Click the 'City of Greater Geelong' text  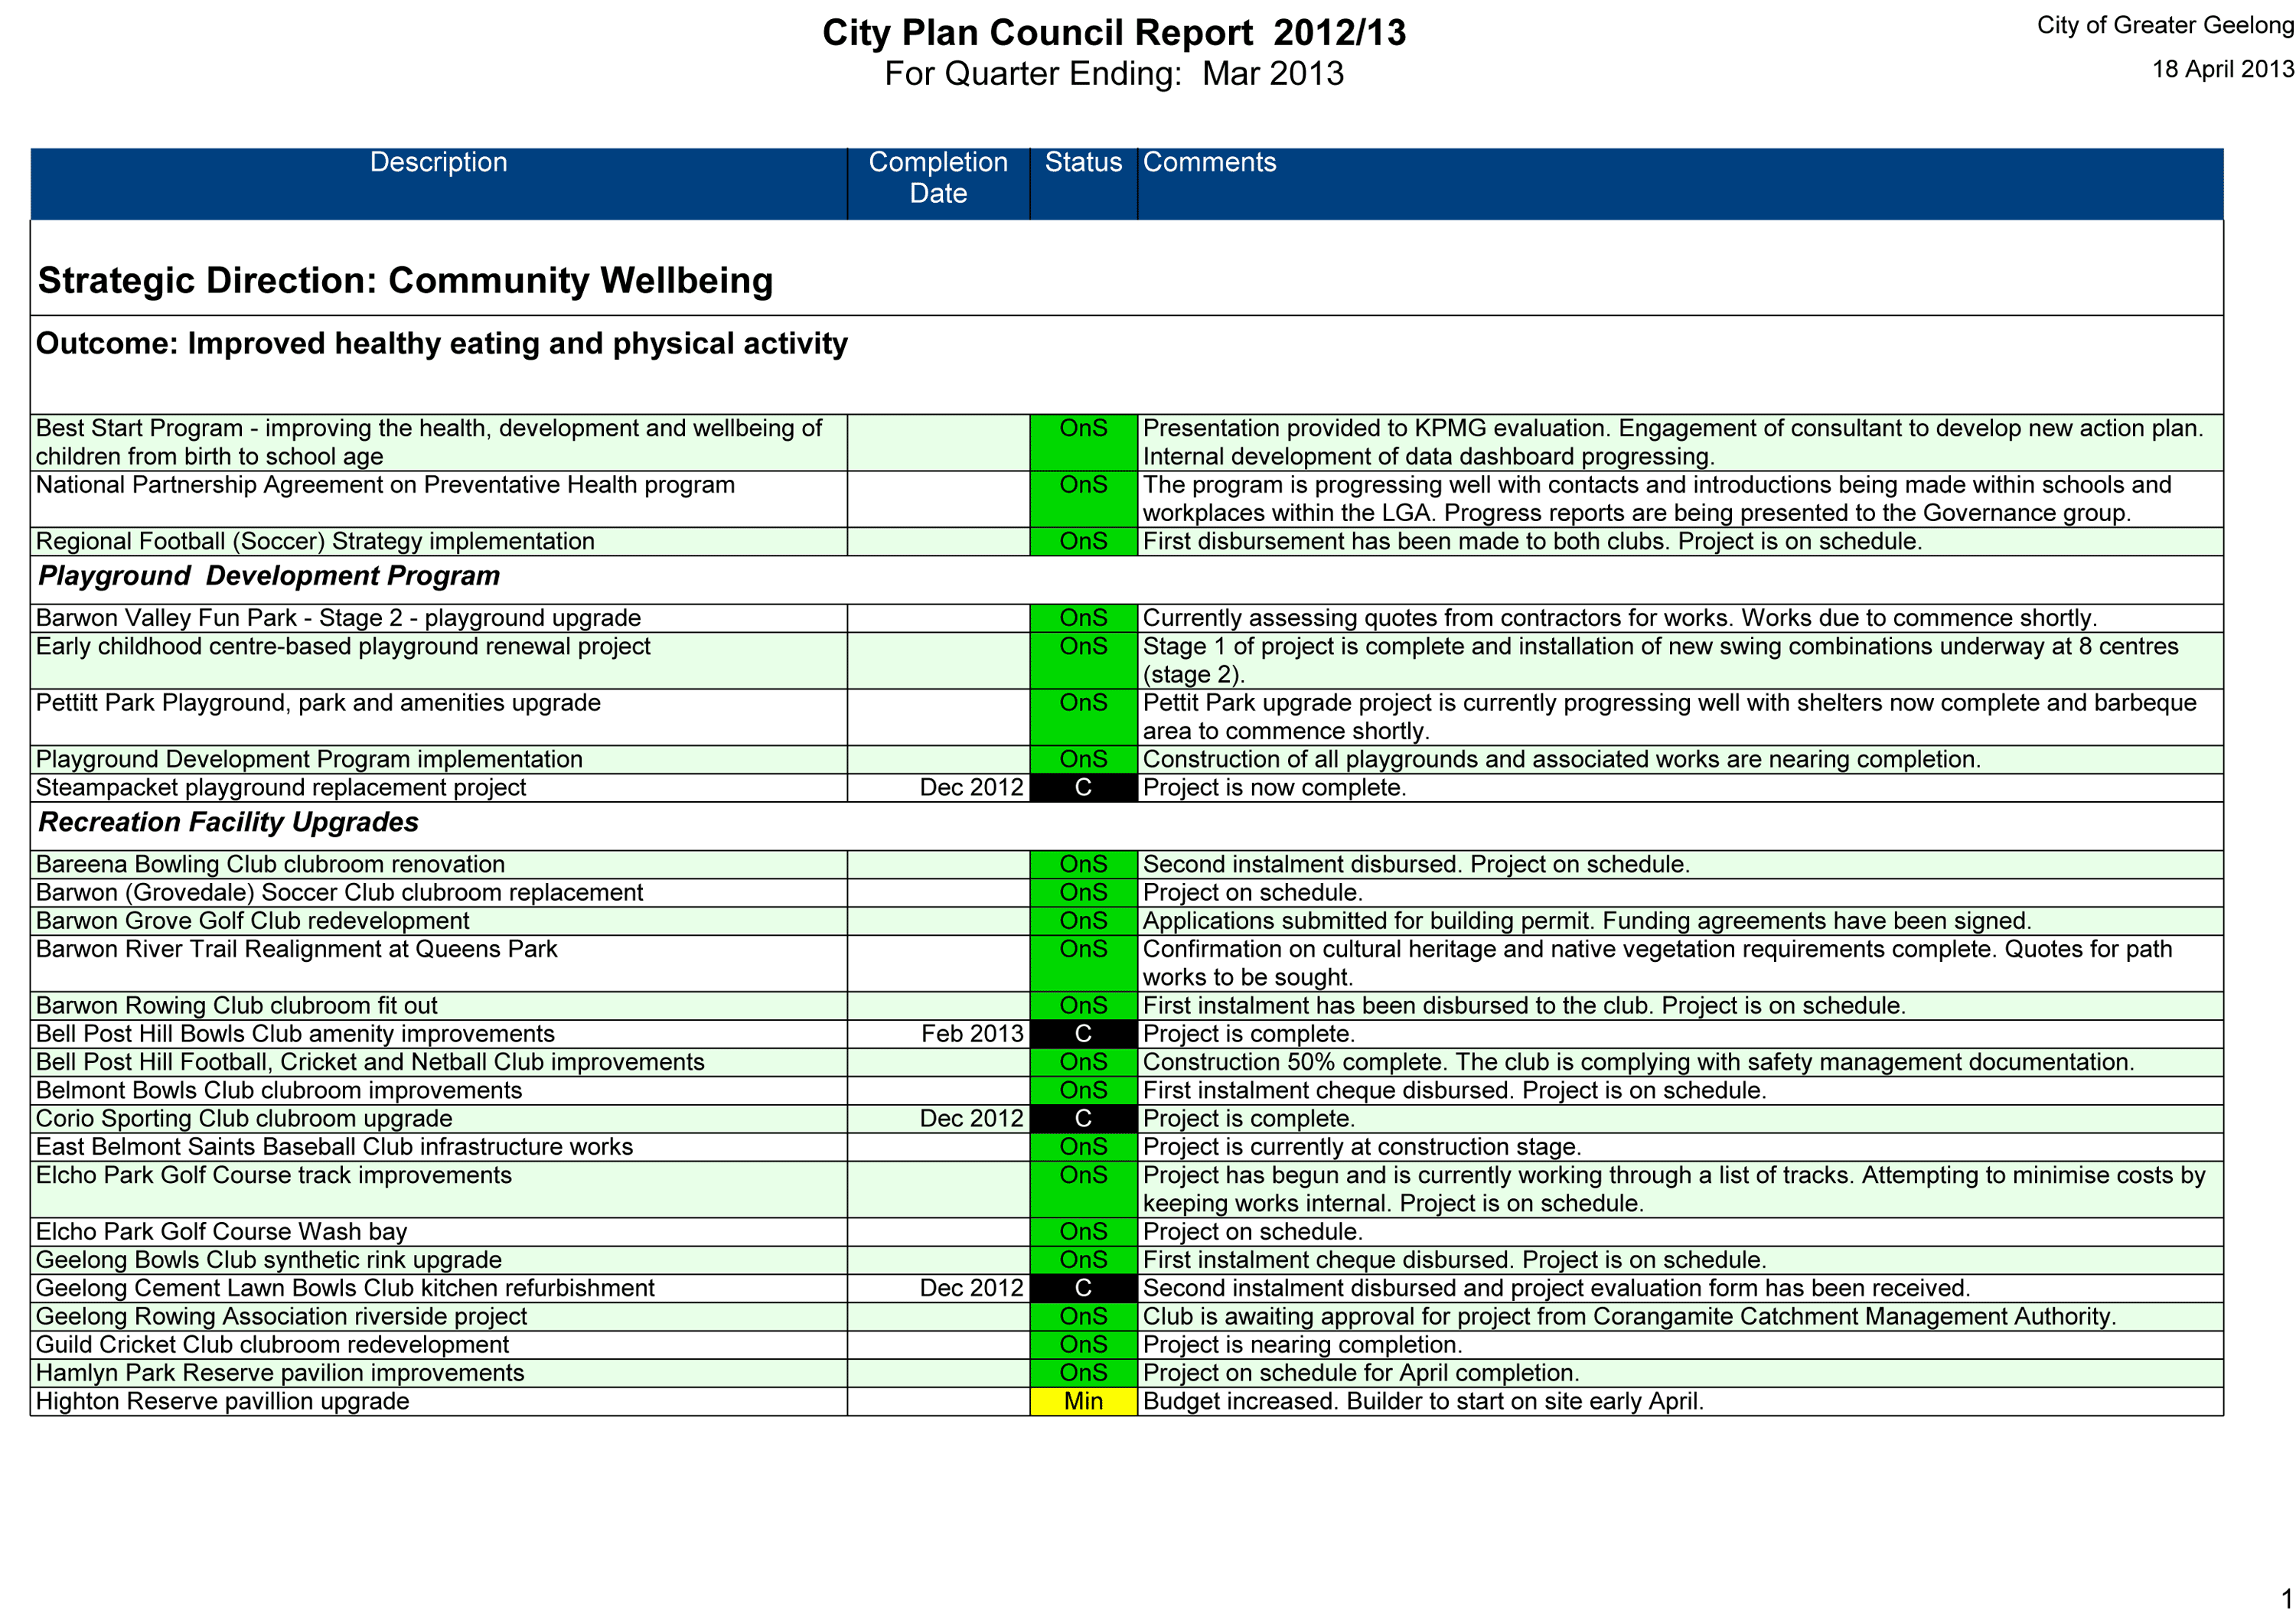[x=2165, y=25]
